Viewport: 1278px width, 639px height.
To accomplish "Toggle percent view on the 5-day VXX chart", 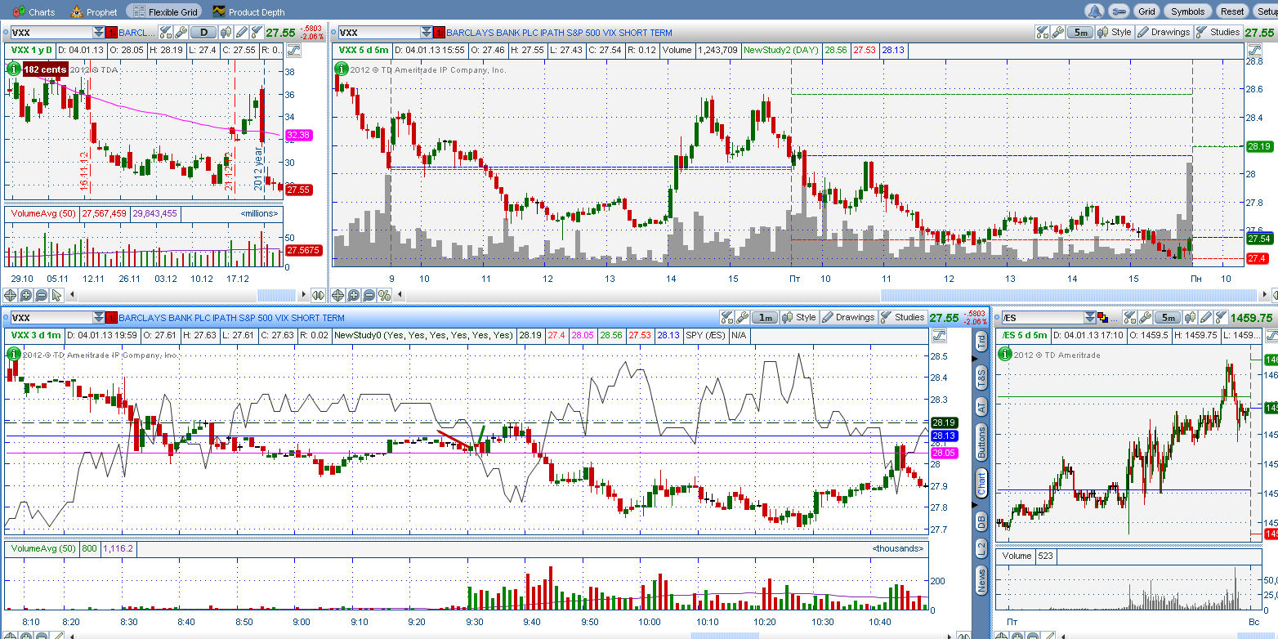I will pyautogui.click(x=384, y=295).
